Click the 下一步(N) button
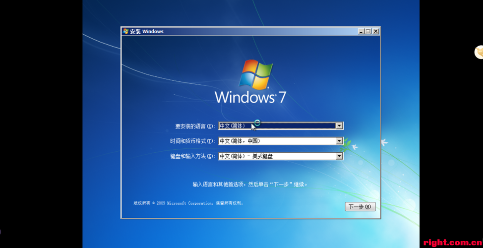 click(x=360, y=207)
